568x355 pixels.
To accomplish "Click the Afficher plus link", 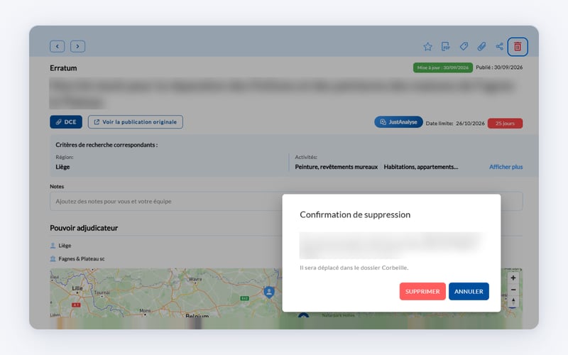I will click(506, 167).
